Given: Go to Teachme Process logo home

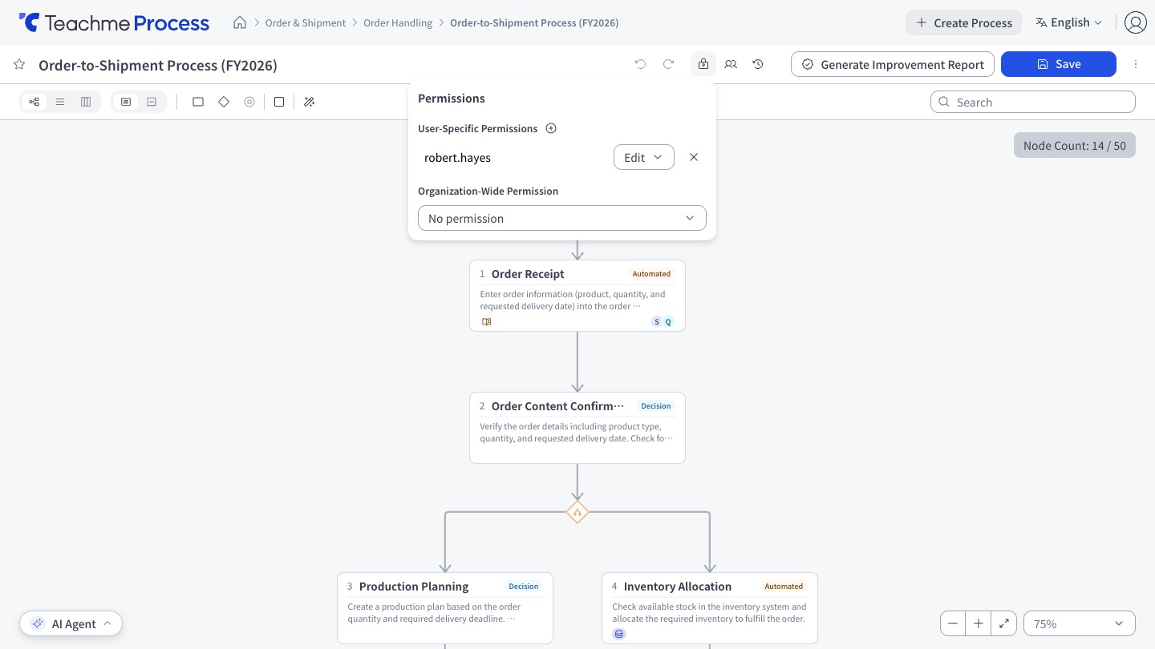Looking at the screenshot, I should (114, 22).
